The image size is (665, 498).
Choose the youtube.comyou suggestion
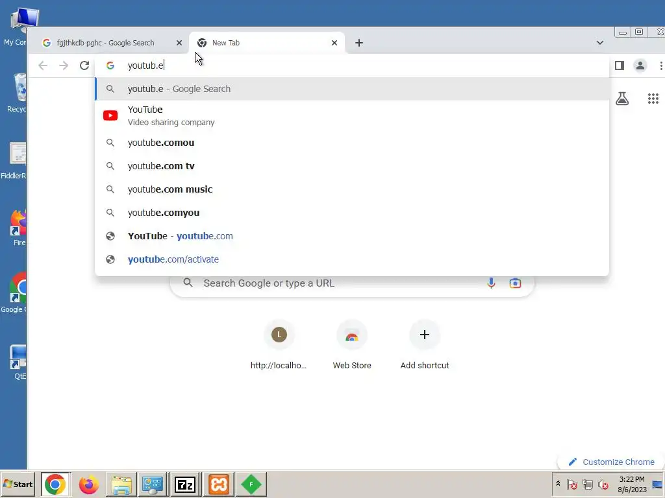pyautogui.click(x=352, y=213)
